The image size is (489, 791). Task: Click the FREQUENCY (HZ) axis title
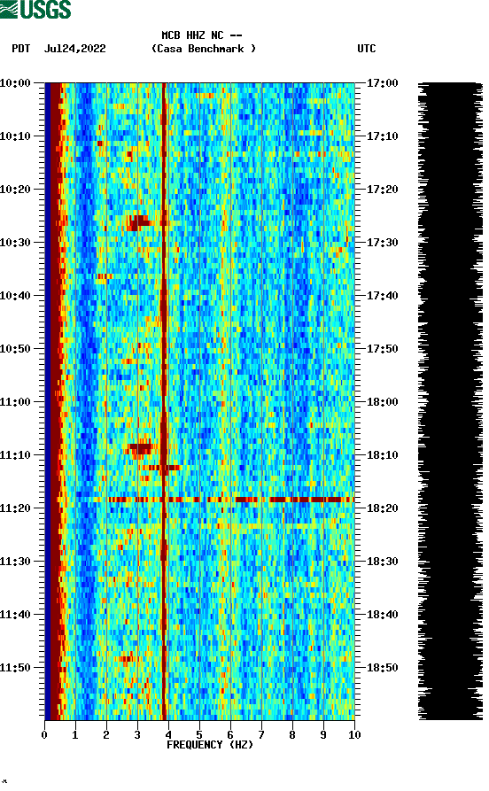[210, 745]
